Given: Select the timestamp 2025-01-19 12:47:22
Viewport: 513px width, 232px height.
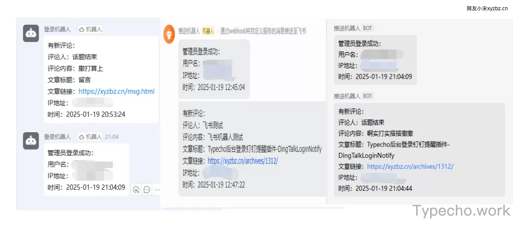Looking at the screenshot, I should point(221,185).
